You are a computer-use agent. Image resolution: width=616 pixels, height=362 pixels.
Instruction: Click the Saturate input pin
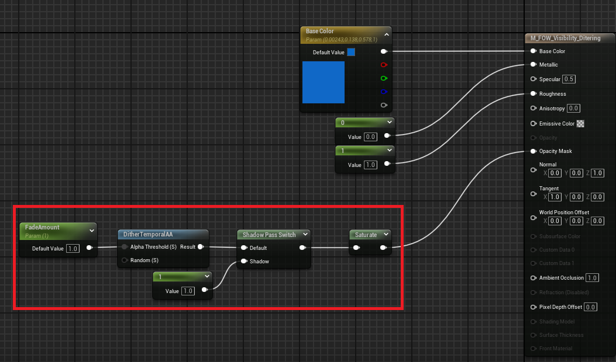356,248
